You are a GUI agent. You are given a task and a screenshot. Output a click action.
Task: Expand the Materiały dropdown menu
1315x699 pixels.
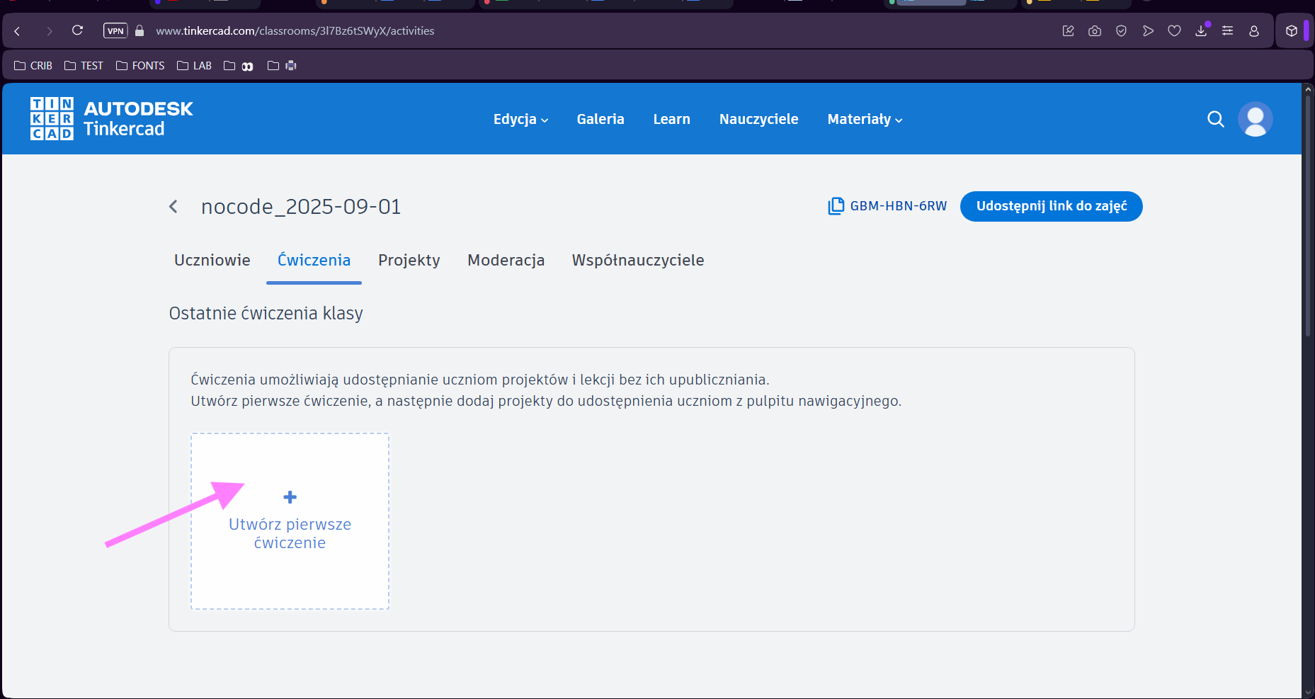[x=865, y=120]
